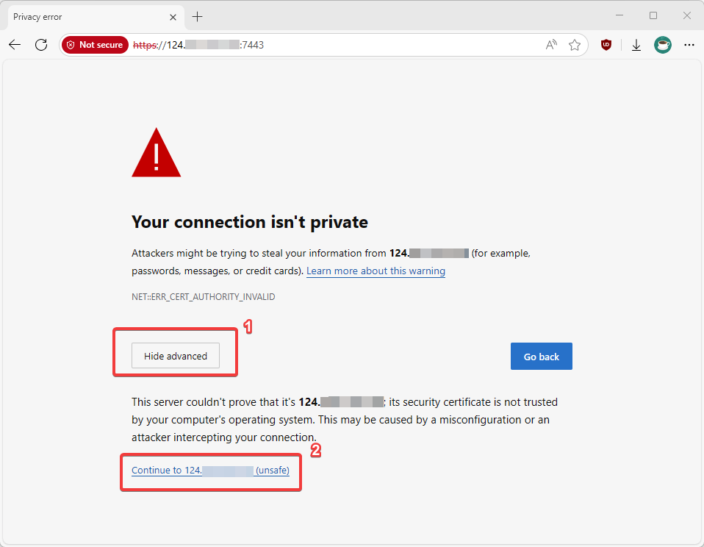This screenshot has height=547, width=704.
Task: Click the address bar URL text
Action: pos(198,45)
